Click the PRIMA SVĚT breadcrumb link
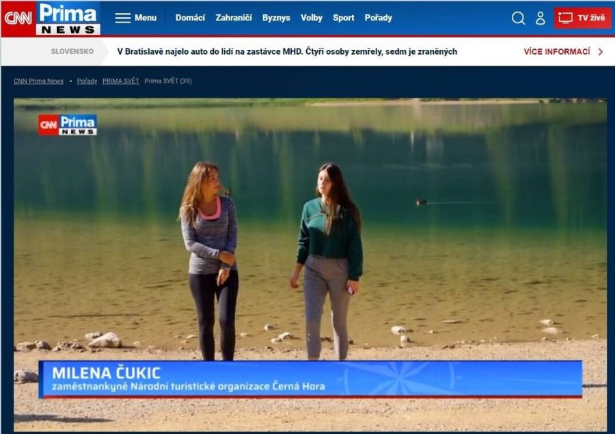The height and width of the screenshot is (434, 615). tap(121, 81)
